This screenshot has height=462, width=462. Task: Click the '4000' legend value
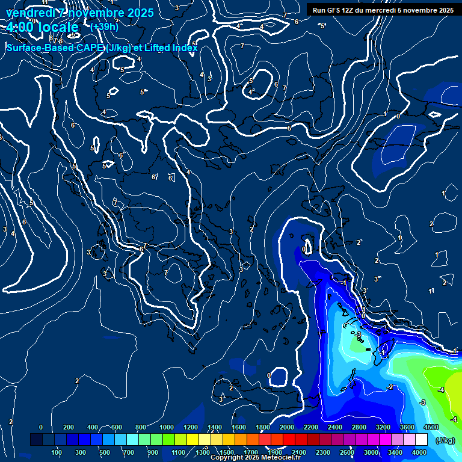pos(419,452)
